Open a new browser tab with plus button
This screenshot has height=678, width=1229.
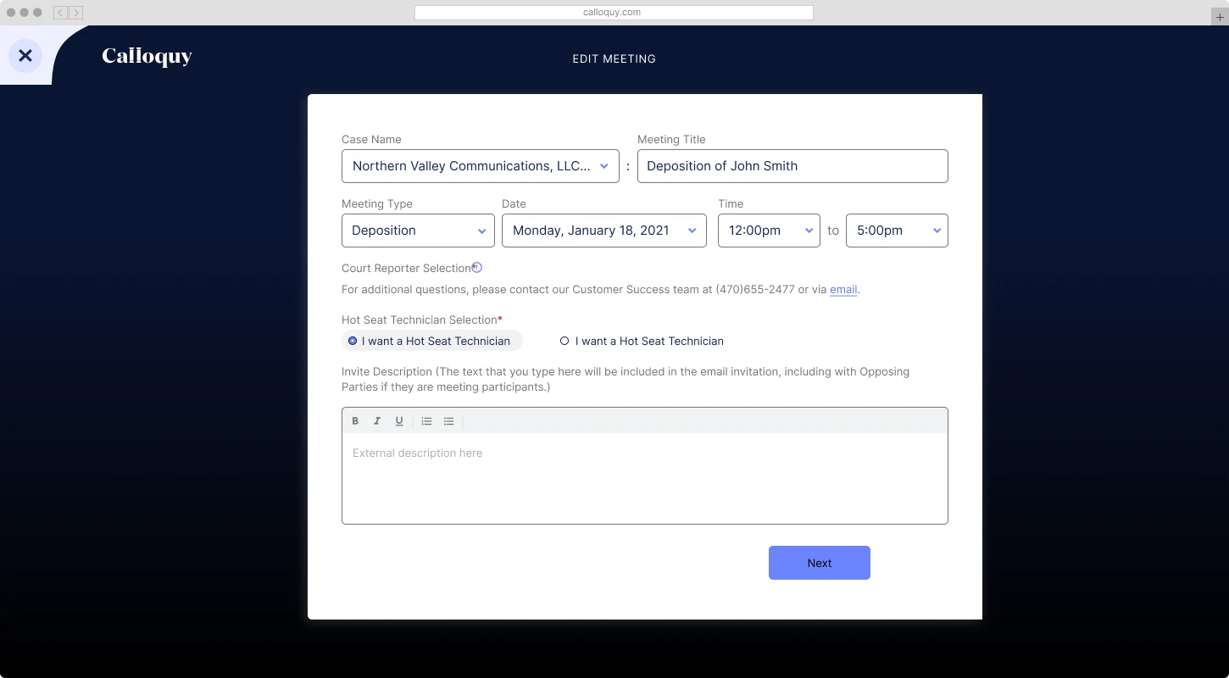tap(1220, 17)
